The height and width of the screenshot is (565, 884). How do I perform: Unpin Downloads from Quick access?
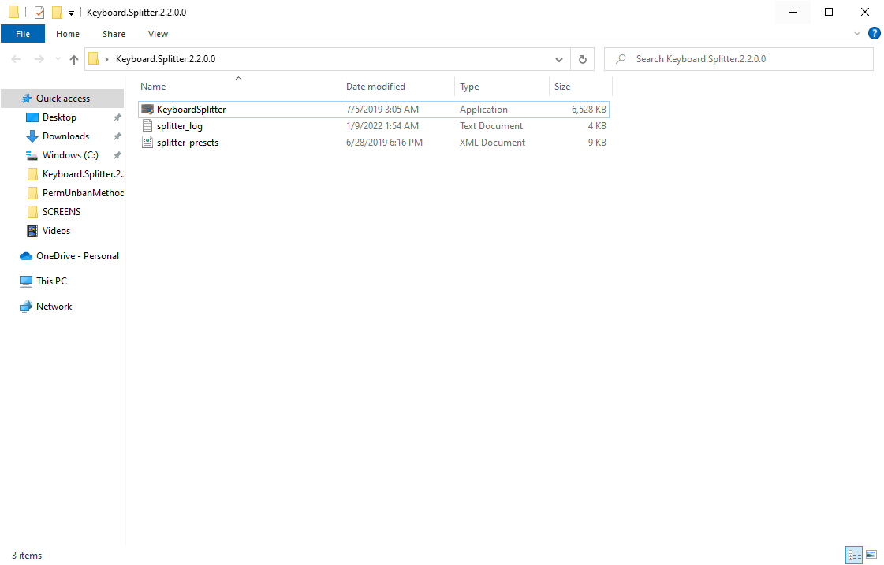[x=117, y=136]
